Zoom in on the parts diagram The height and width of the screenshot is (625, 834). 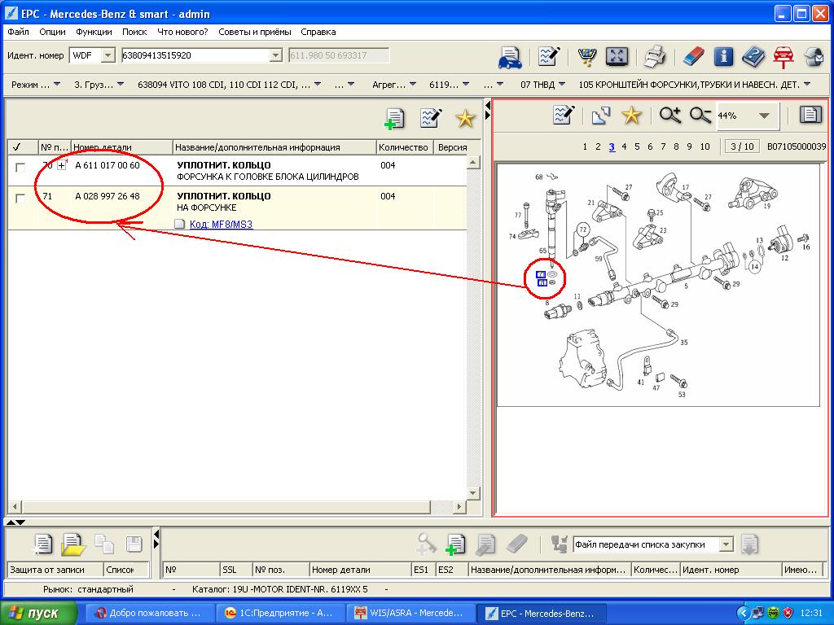pos(669,116)
